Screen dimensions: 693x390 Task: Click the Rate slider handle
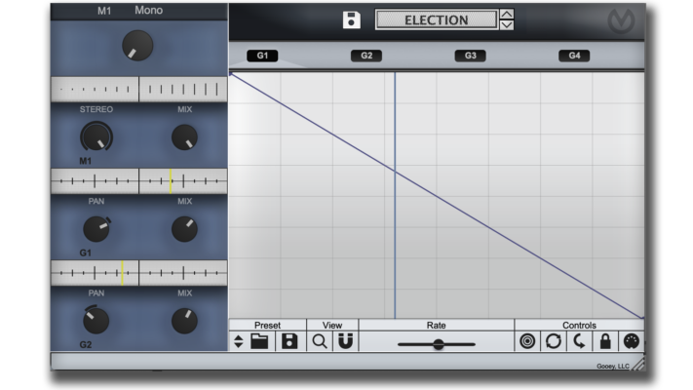point(438,344)
